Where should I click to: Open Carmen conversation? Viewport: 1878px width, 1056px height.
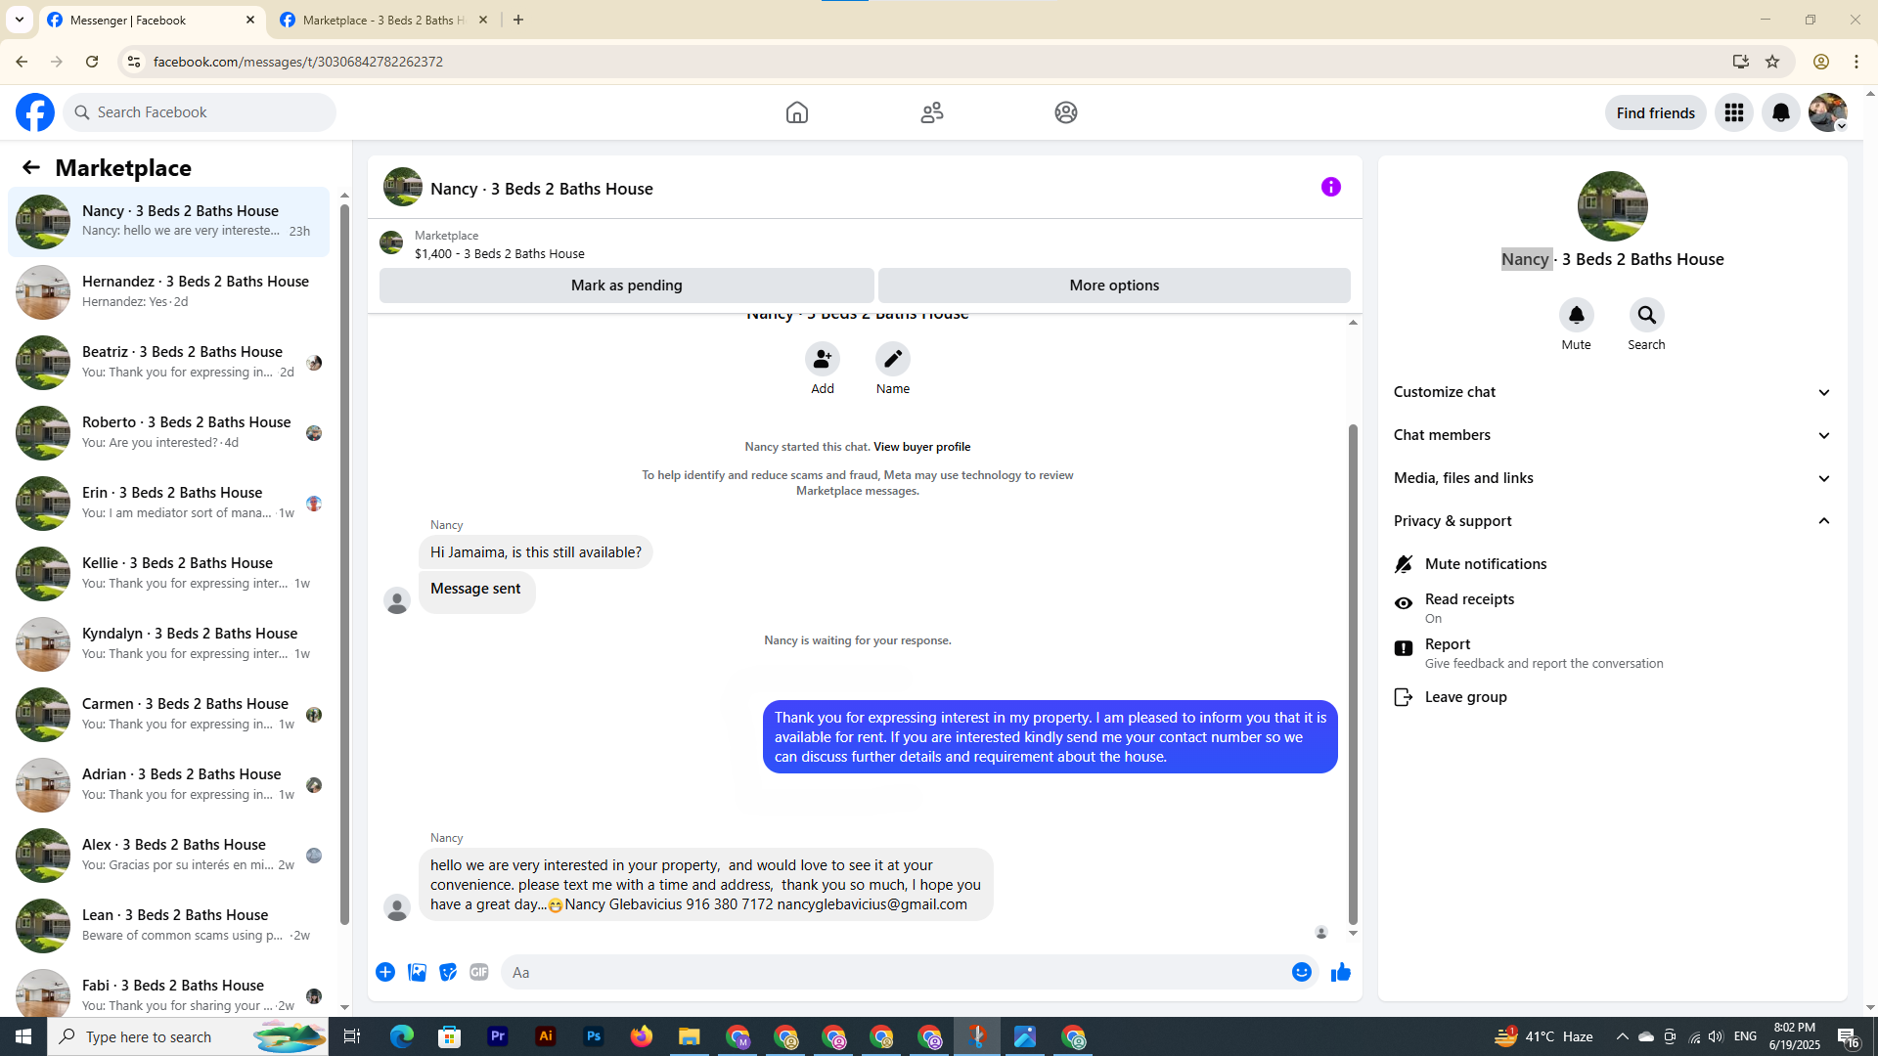[x=168, y=714]
